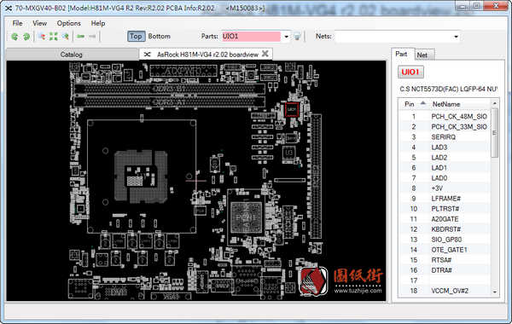Click the NetName column header

(x=446, y=104)
